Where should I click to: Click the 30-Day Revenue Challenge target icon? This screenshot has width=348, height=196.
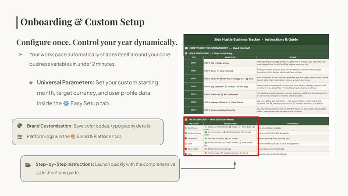(206, 149)
